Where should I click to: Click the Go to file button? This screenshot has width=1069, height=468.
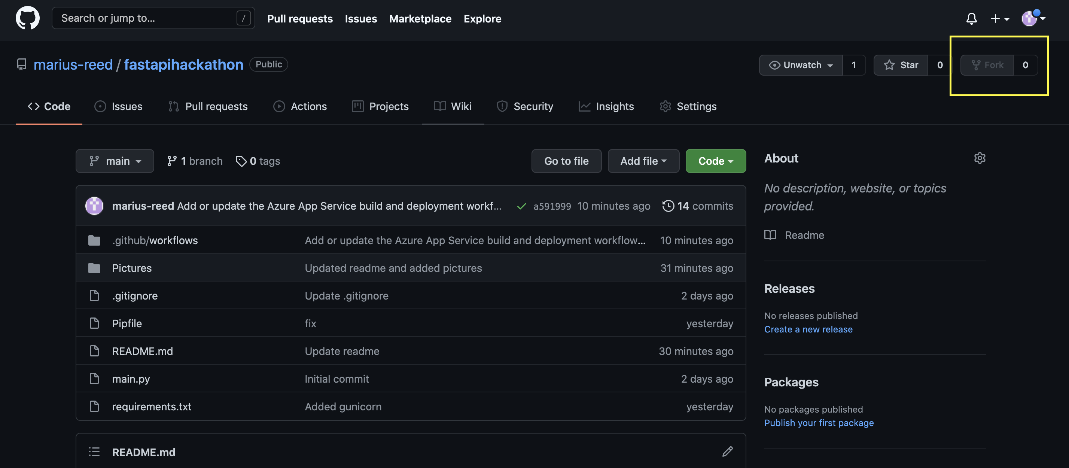(x=566, y=161)
